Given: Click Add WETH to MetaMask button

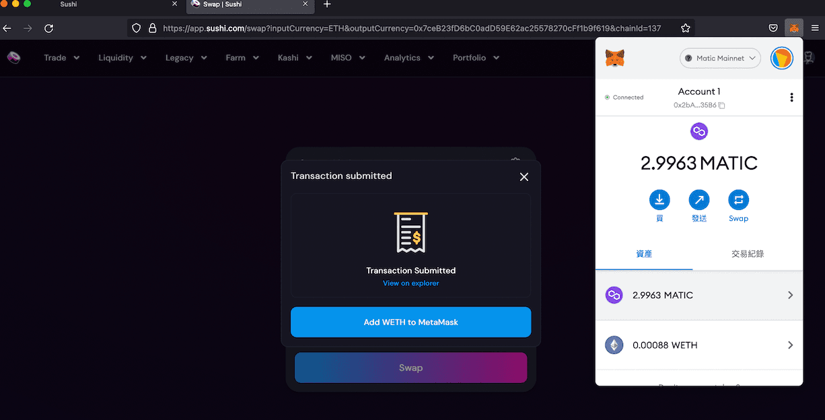Looking at the screenshot, I should [x=410, y=322].
